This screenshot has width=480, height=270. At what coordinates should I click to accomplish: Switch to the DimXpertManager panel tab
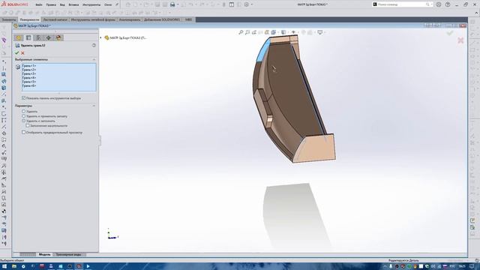click(x=48, y=37)
